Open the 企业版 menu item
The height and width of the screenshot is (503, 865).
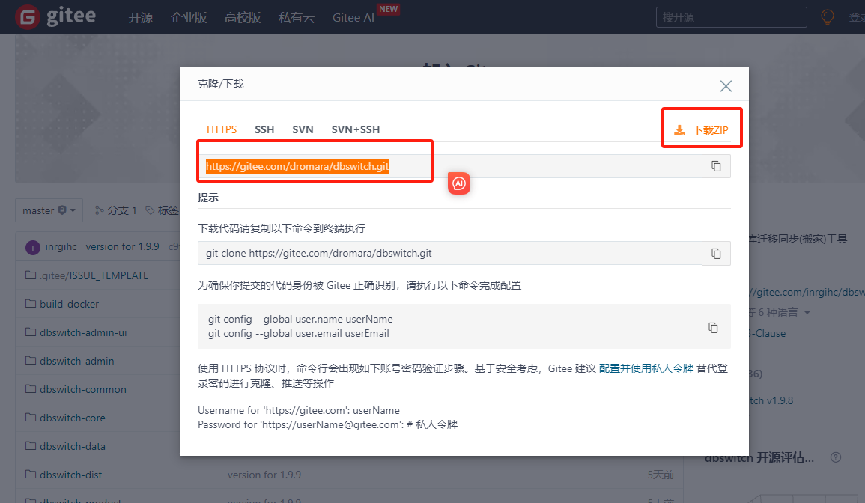pos(189,18)
